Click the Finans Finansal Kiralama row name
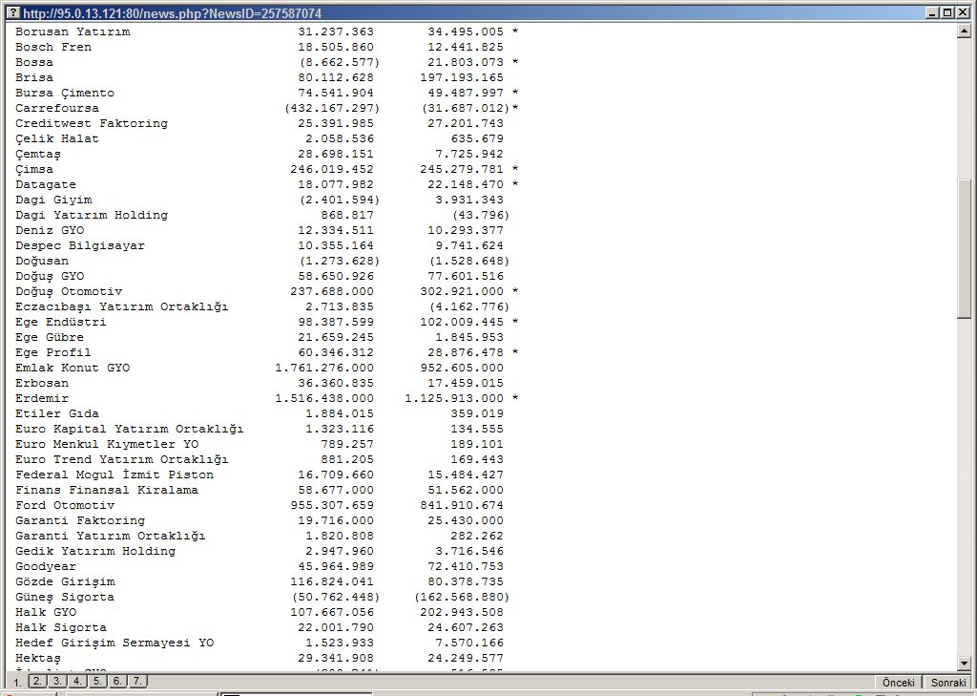This screenshot has width=977, height=696. coord(107,490)
